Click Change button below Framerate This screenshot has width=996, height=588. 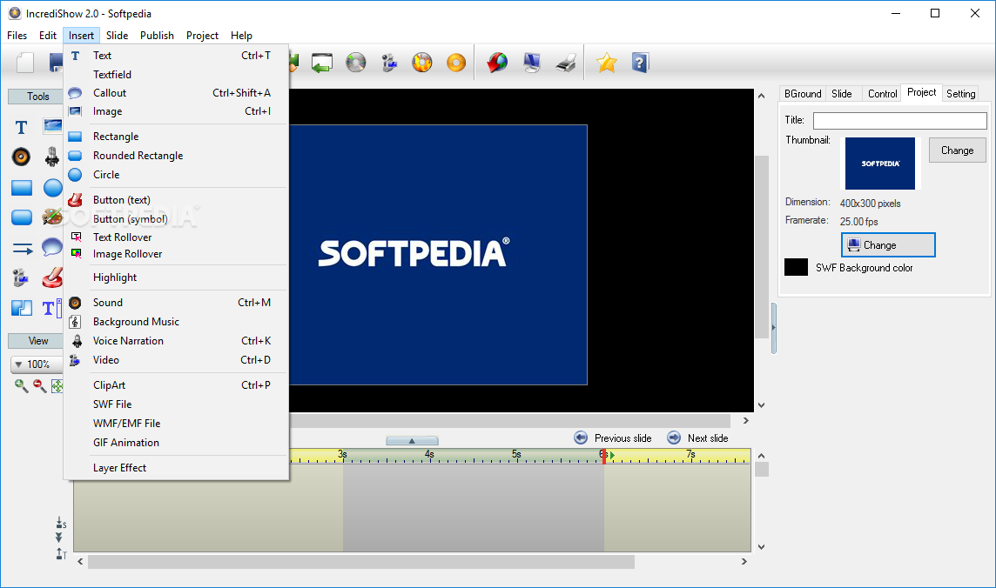888,244
